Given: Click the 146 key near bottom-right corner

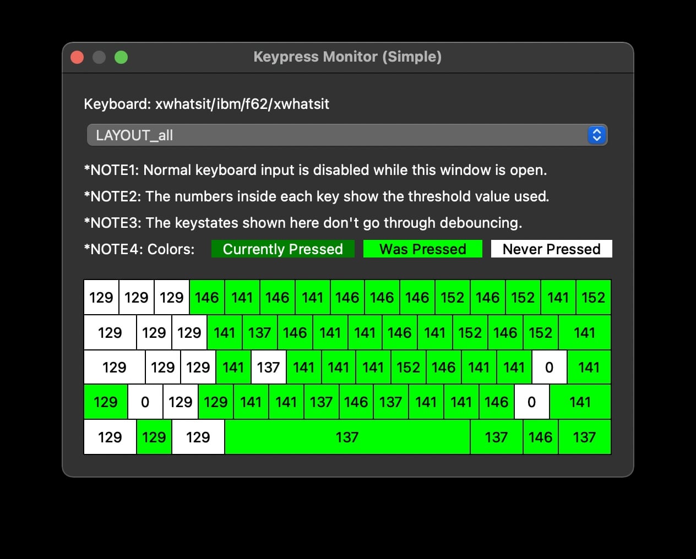Looking at the screenshot, I should click(541, 437).
